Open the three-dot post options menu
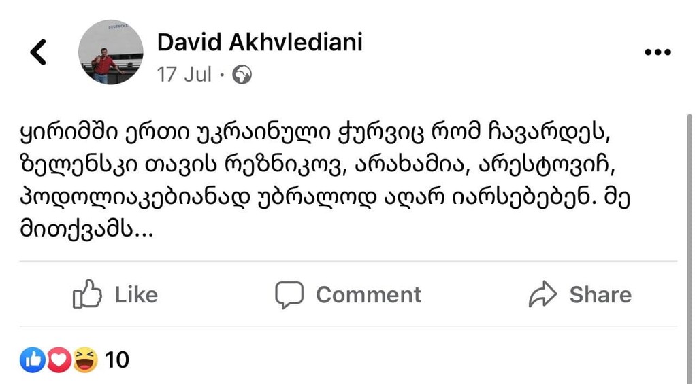 coord(657,53)
